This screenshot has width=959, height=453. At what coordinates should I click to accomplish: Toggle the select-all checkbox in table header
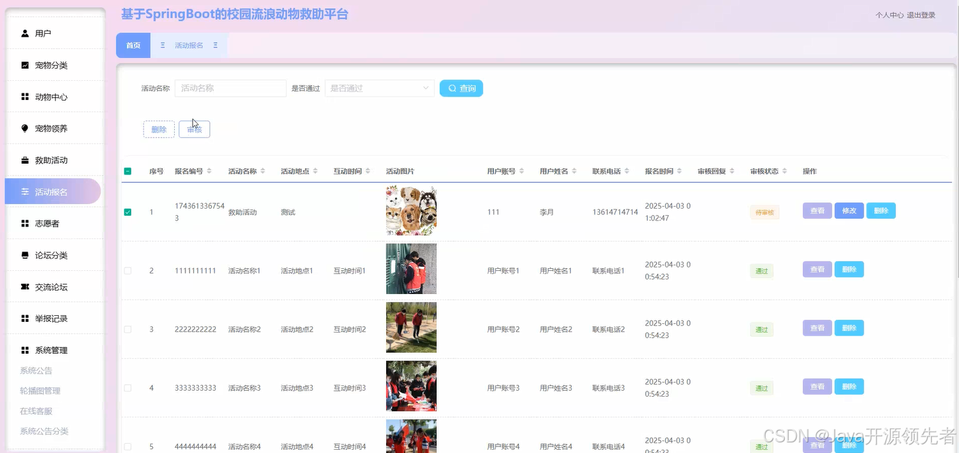127,171
